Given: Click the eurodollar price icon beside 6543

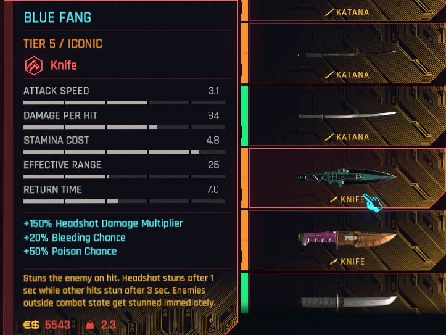Looking at the screenshot, I should [31, 325].
